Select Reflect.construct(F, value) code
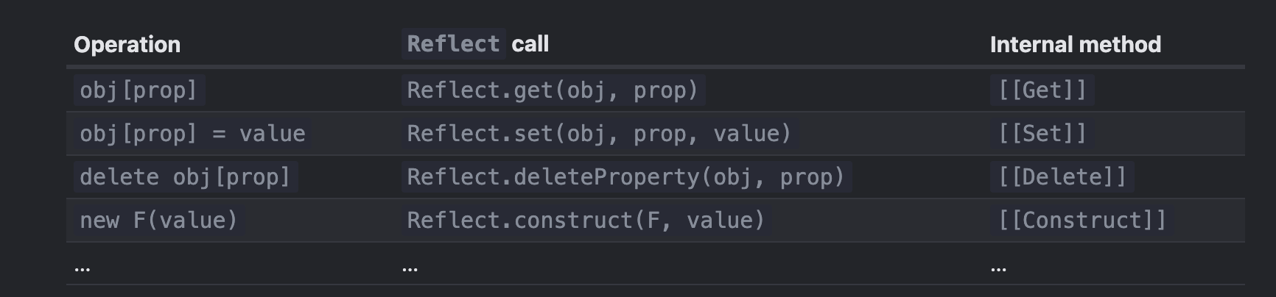Viewport: 1276px width, 297px height. pyautogui.click(x=586, y=221)
